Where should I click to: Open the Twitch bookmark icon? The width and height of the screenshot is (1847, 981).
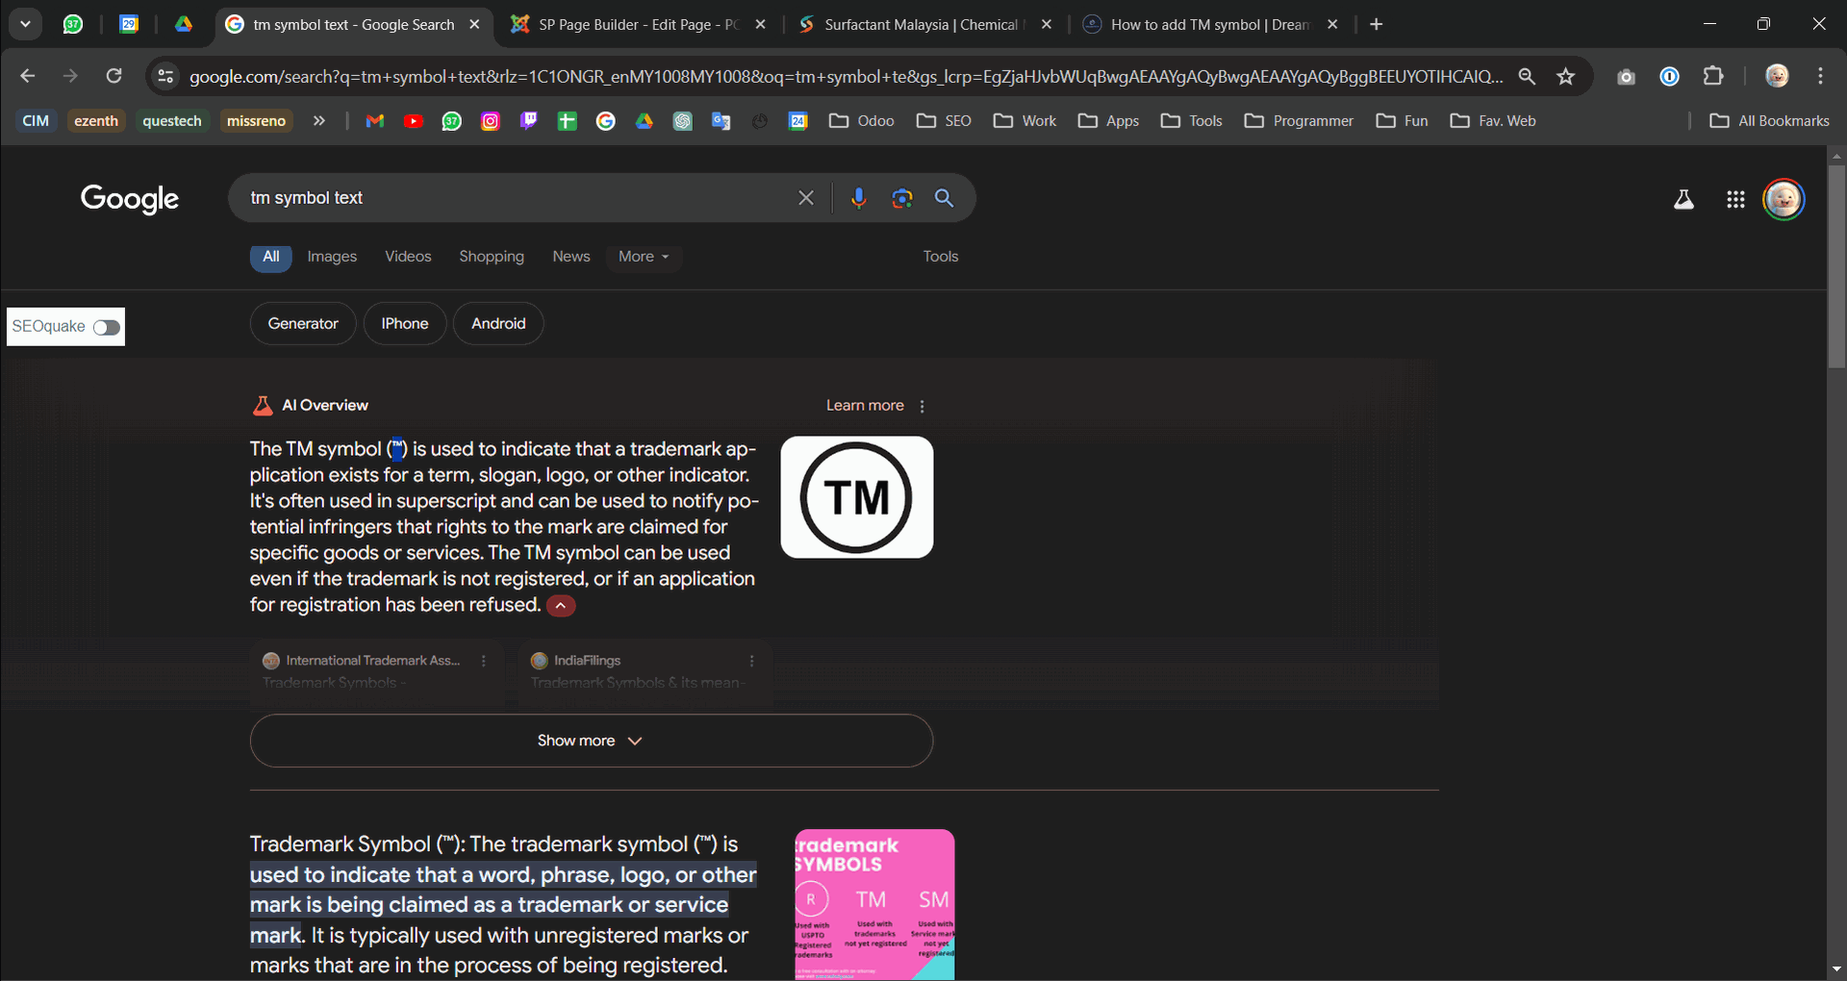[x=529, y=120]
